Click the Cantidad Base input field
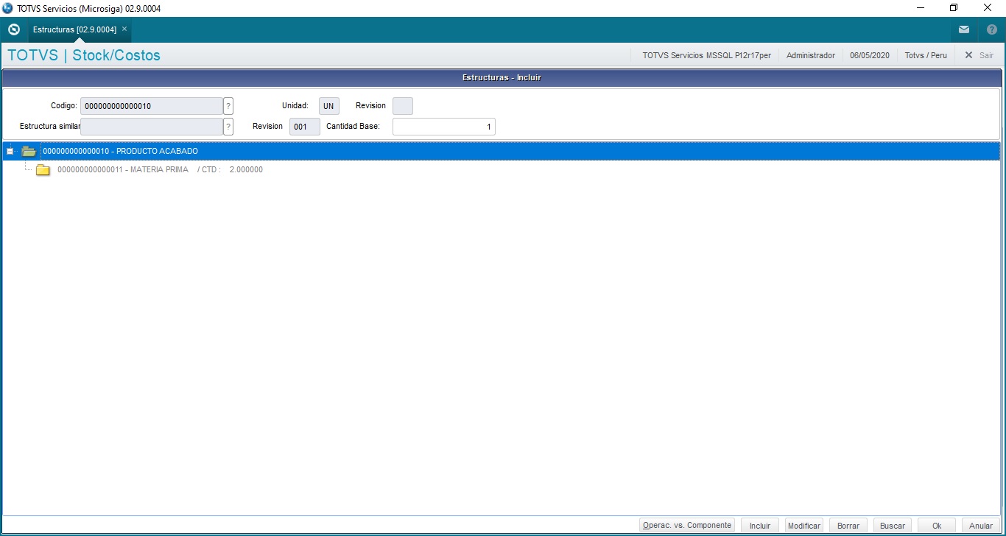This screenshot has width=1006, height=536. click(443, 127)
